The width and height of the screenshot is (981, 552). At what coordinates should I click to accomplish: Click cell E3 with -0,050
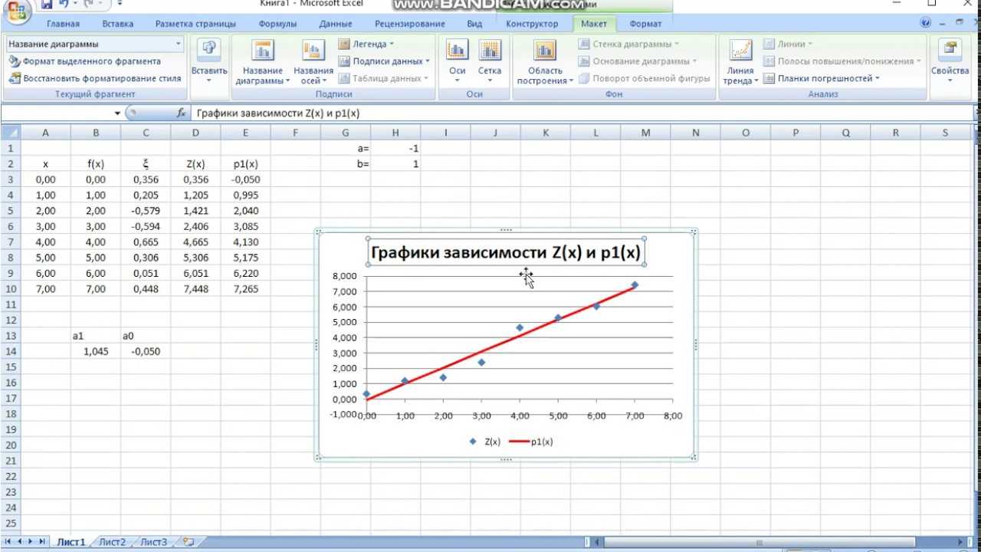(x=245, y=179)
